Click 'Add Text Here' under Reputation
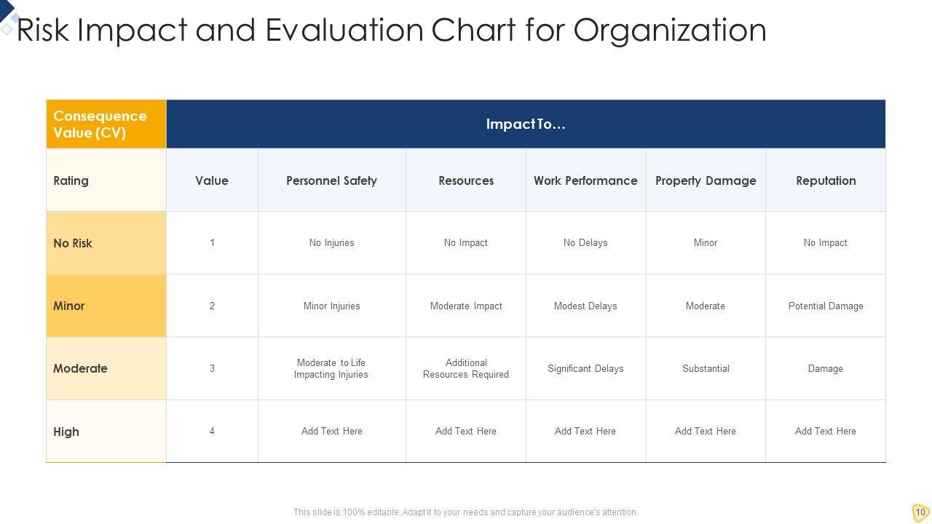Image resolution: width=932 pixels, height=524 pixels. (x=826, y=432)
